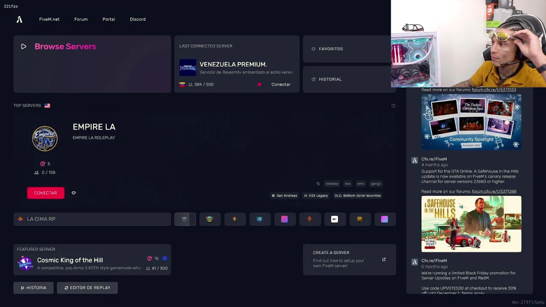
Task: Click the FiveM logo icon
Action: click(19, 20)
